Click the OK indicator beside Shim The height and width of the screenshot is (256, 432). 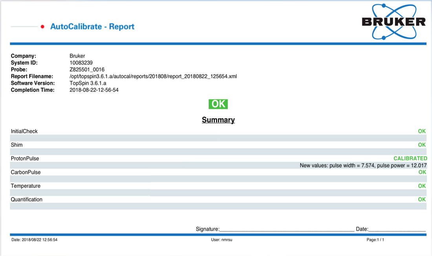coord(421,145)
